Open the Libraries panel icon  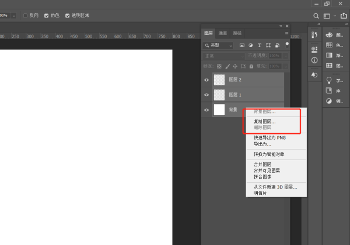tap(329, 90)
